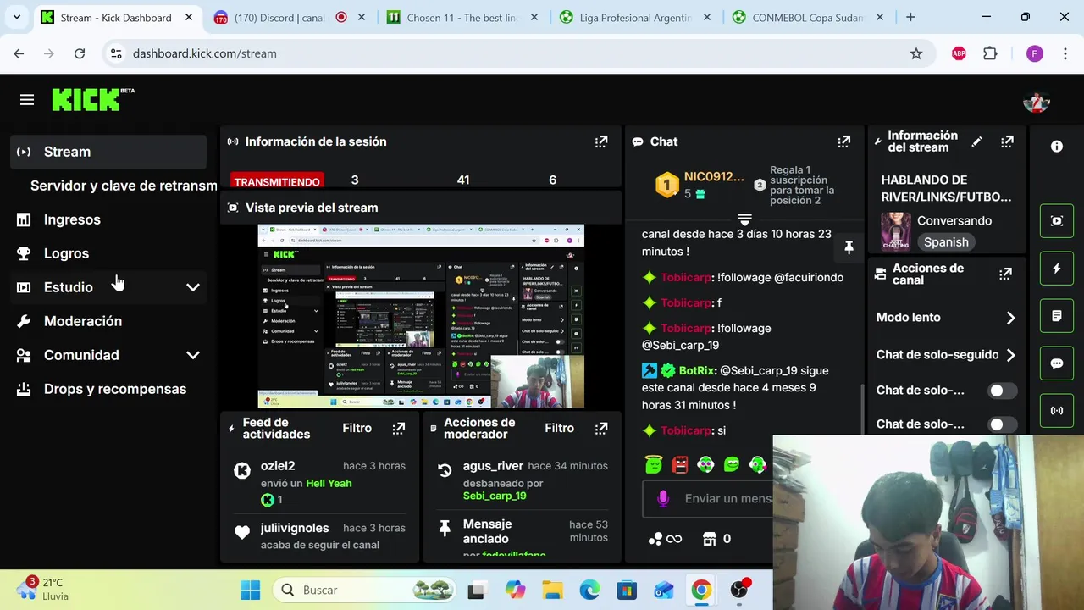Launch Microsoft Edge from the taskbar

(589, 590)
